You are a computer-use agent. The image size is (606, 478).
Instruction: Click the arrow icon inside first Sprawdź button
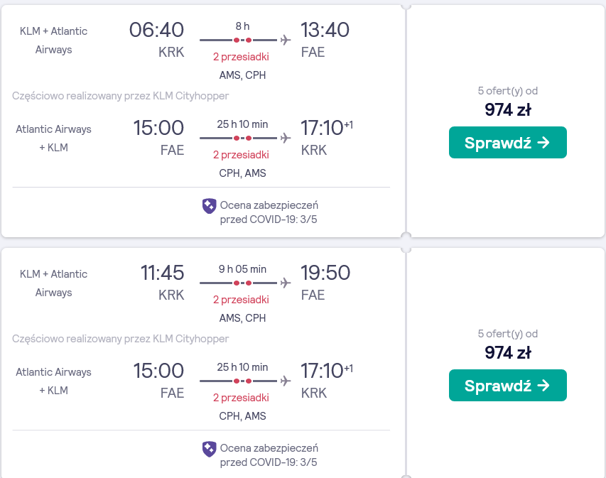[x=543, y=143]
